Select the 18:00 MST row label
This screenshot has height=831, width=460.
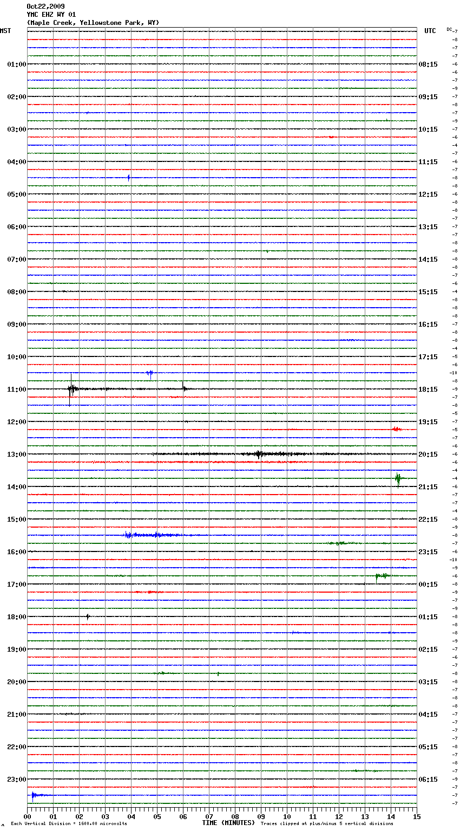[17, 617]
